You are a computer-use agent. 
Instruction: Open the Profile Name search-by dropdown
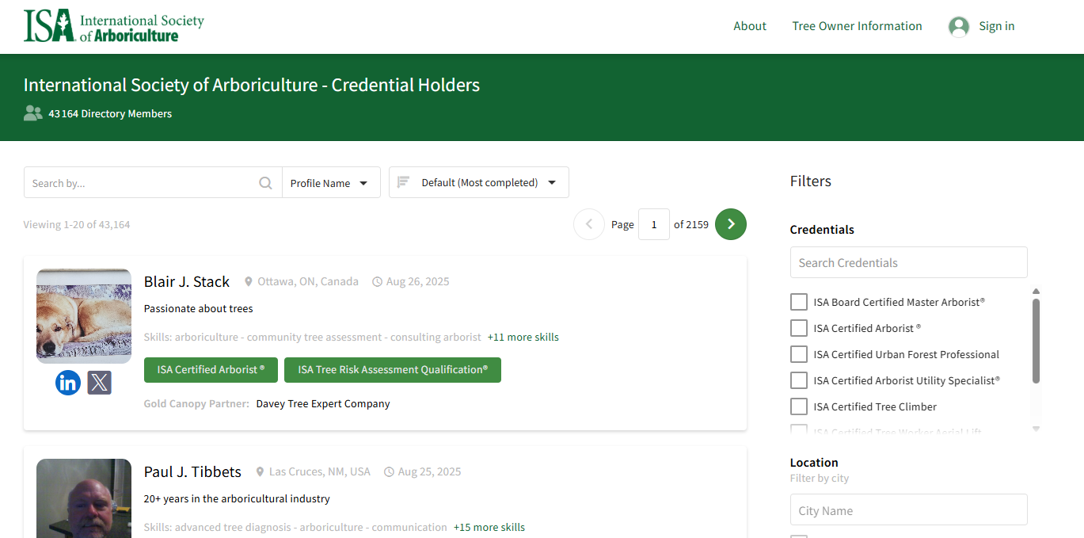(x=331, y=183)
